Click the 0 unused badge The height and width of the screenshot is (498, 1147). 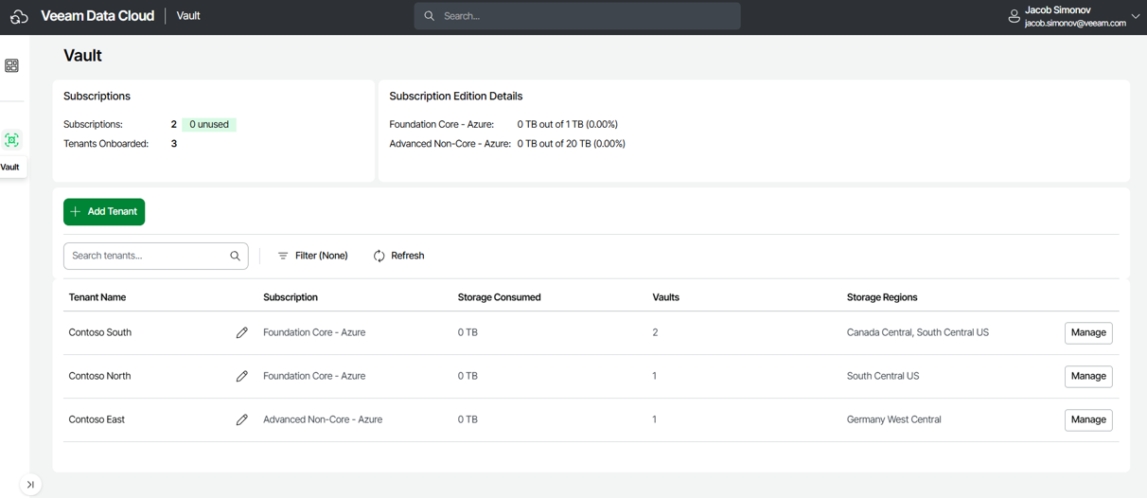point(209,124)
